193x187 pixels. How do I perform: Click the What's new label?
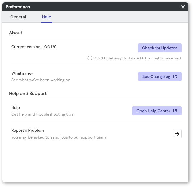22,73
